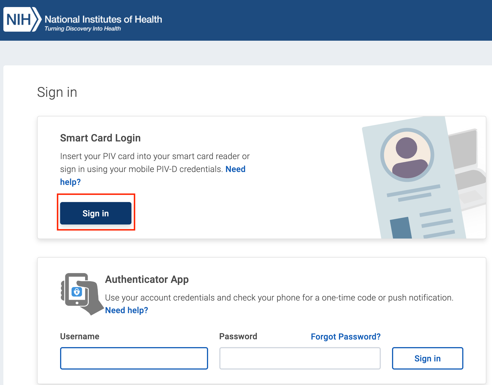Click the Smart Card Login heading
The width and height of the screenshot is (492, 385).
point(100,138)
